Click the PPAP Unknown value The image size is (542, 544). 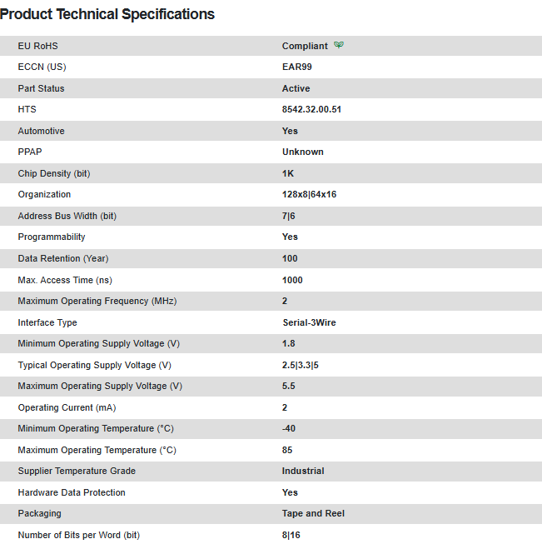pyautogui.click(x=303, y=152)
